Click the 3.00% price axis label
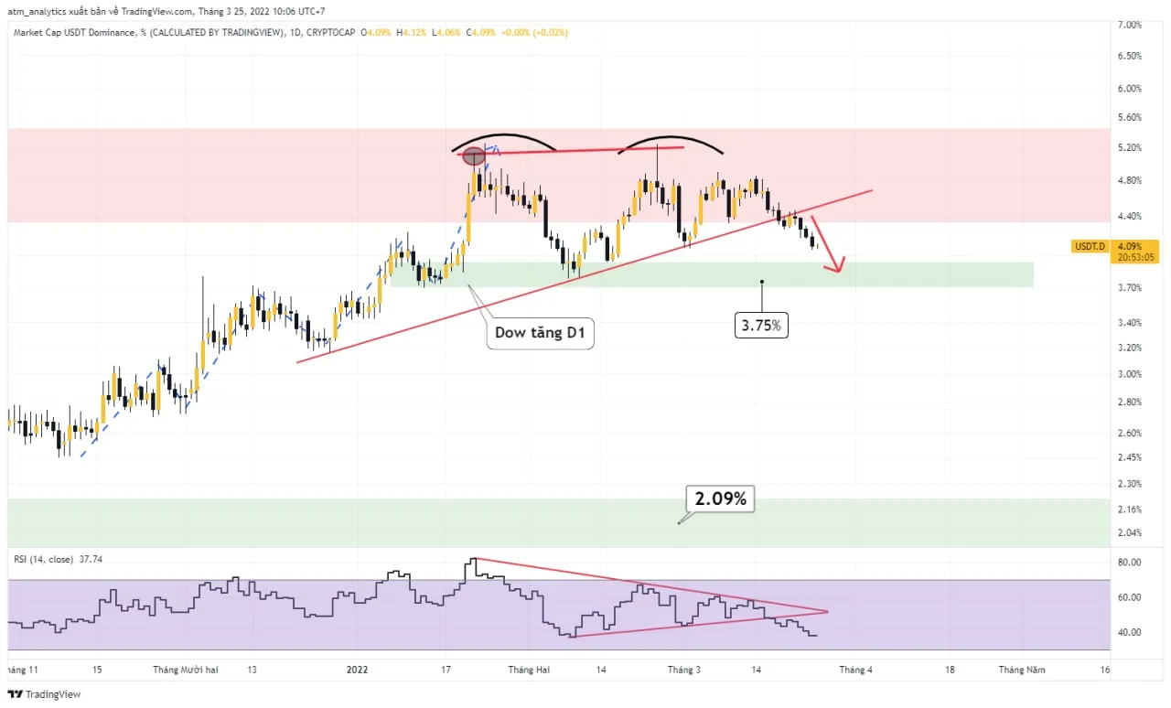This screenshot has width=1171, height=708. tap(1130, 374)
